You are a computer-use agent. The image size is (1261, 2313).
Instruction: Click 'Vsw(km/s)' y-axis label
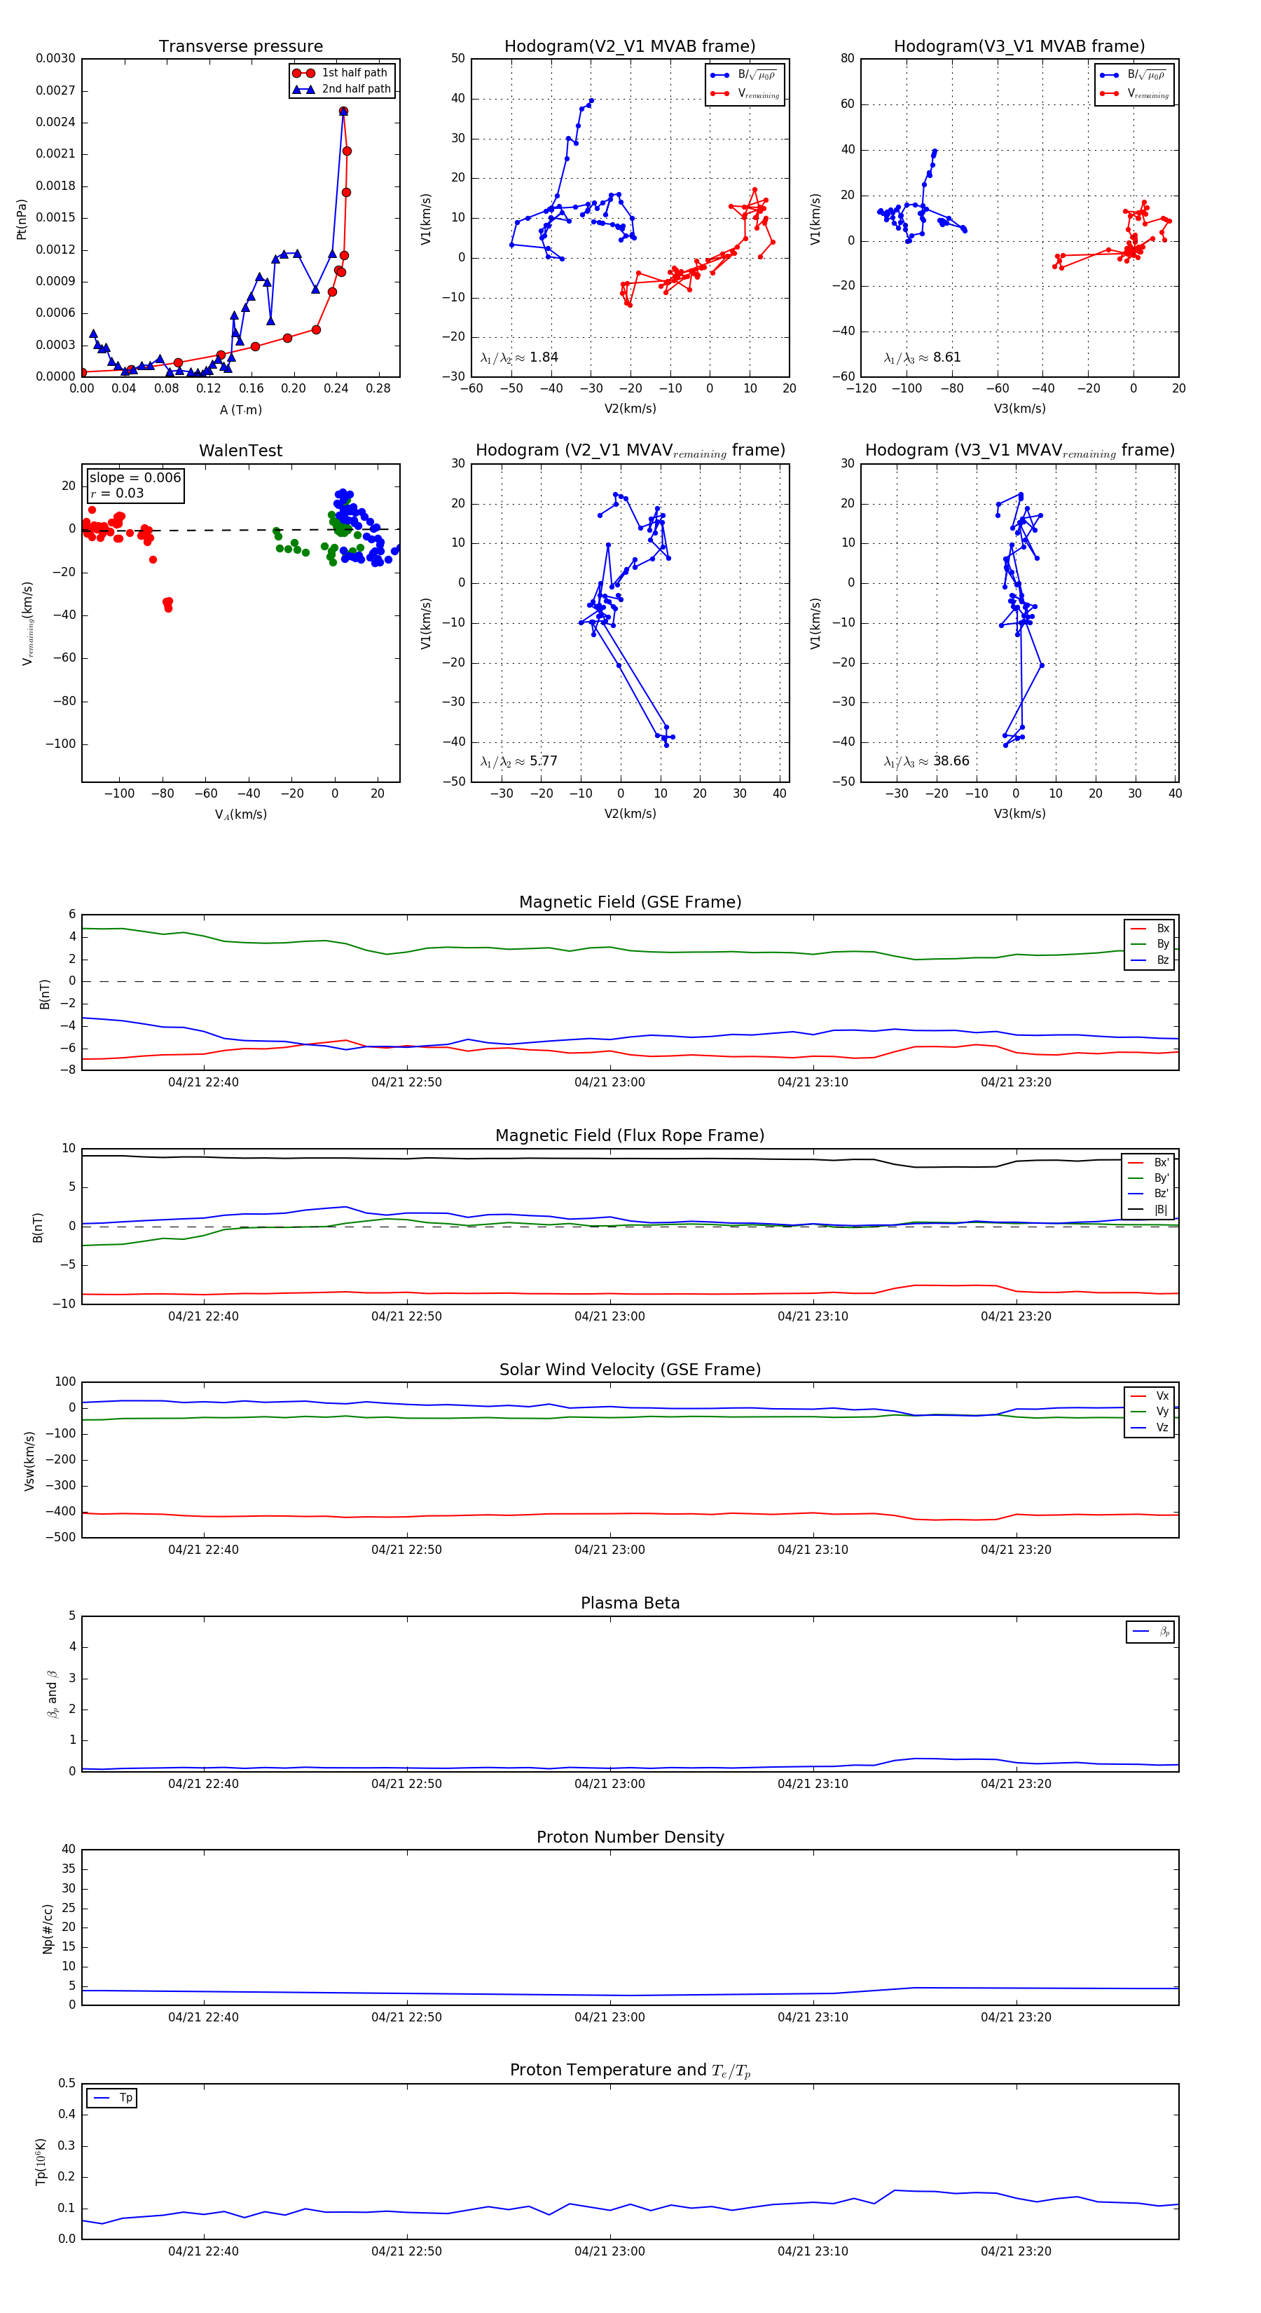coord(29,1461)
